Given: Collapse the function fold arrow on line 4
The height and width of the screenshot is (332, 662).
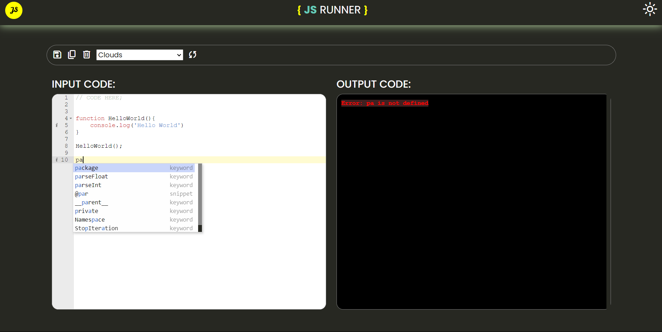Looking at the screenshot, I should coord(71,118).
